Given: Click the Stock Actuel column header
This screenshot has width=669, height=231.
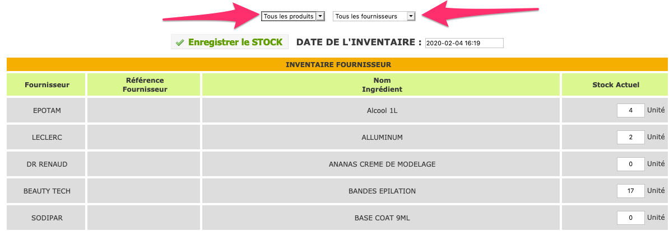Looking at the screenshot, I should pyautogui.click(x=615, y=85).
